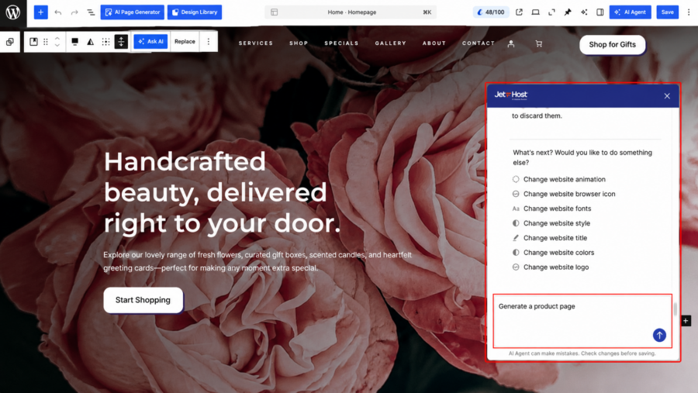Move the block down
Image resolution: width=698 pixels, height=393 pixels.
57,46
